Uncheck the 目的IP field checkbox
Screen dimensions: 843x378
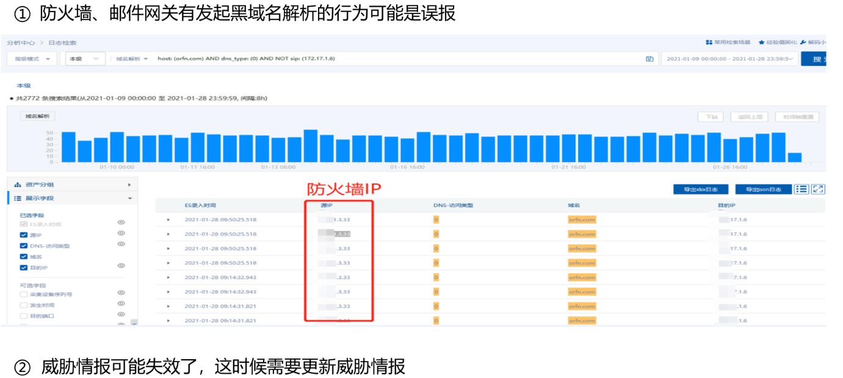pos(24,267)
